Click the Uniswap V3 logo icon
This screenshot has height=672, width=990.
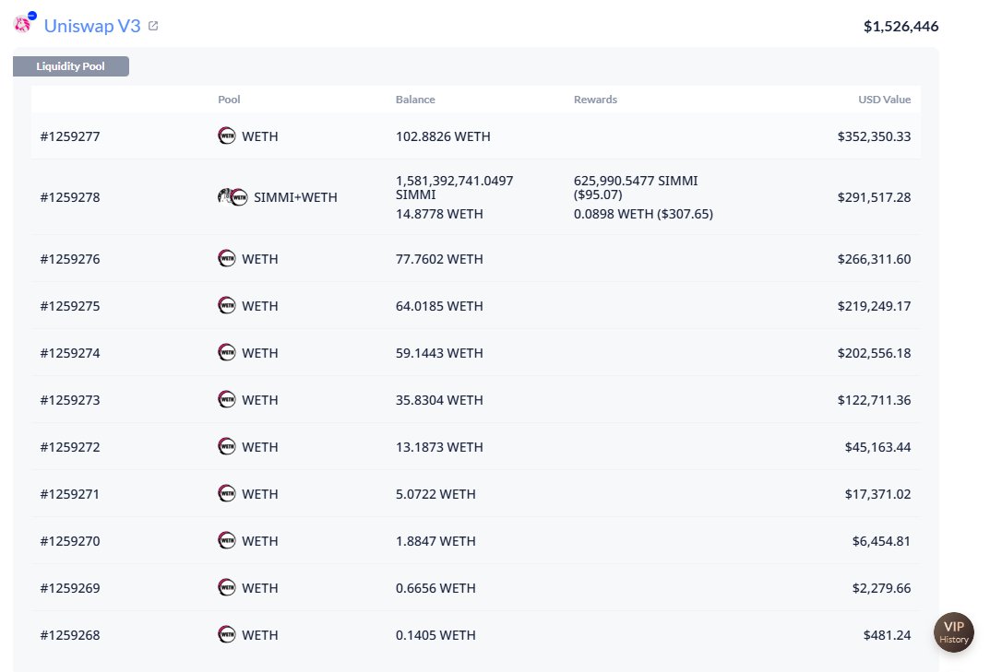coord(24,23)
